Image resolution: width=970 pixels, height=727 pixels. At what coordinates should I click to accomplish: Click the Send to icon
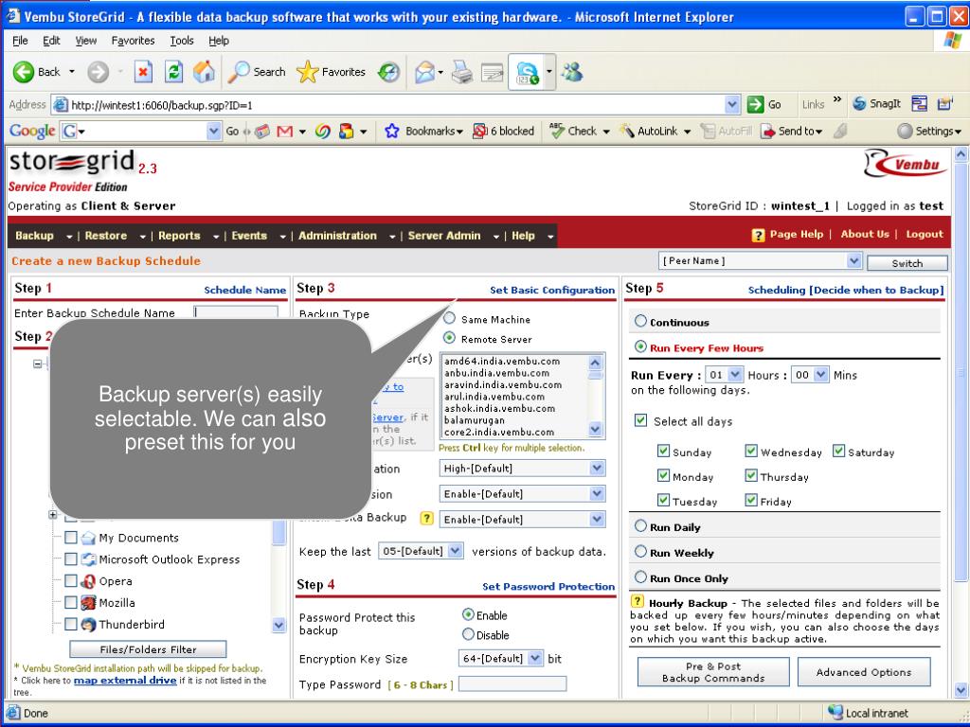767,131
